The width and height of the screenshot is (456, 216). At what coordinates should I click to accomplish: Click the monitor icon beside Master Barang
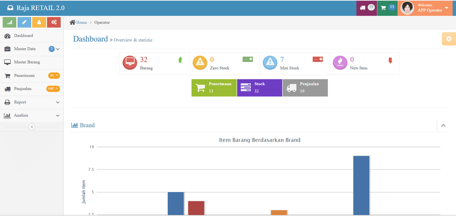[x=8, y=62]
